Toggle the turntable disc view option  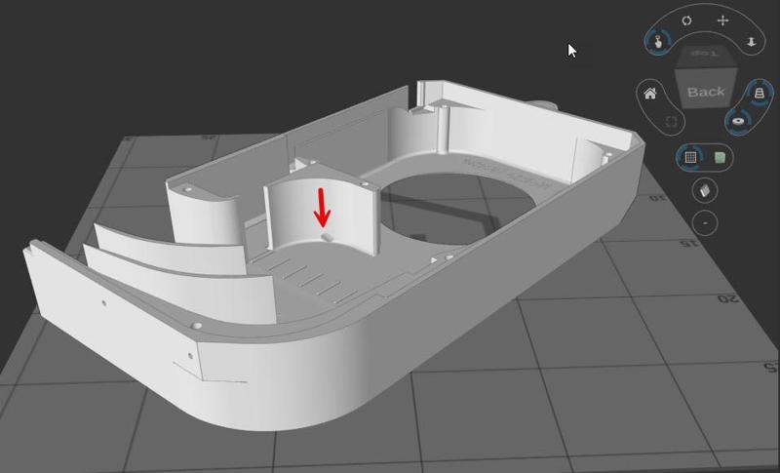737,121
